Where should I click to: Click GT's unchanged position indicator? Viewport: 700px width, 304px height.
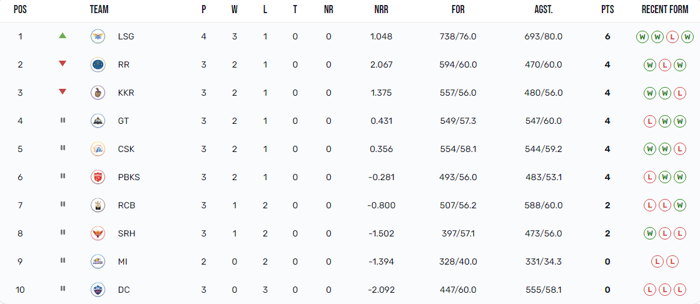point(63,120)
